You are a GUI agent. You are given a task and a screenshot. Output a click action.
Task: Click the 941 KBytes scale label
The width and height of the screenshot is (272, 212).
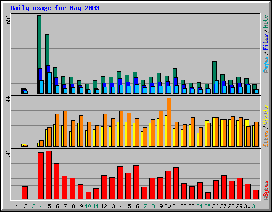(8, 154)
